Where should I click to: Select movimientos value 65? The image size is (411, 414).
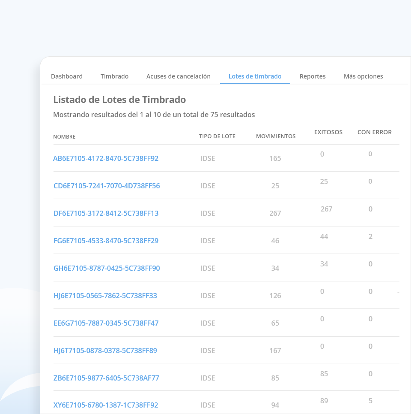275,323
